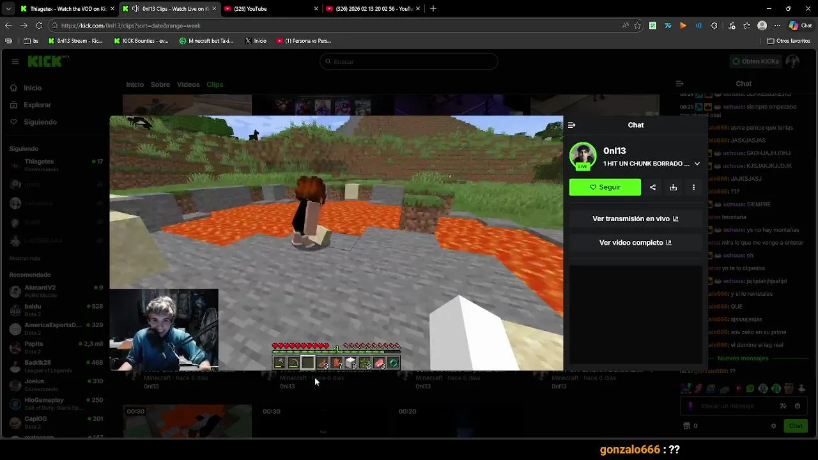Open the chat gift shop icon

pos(686,426)
